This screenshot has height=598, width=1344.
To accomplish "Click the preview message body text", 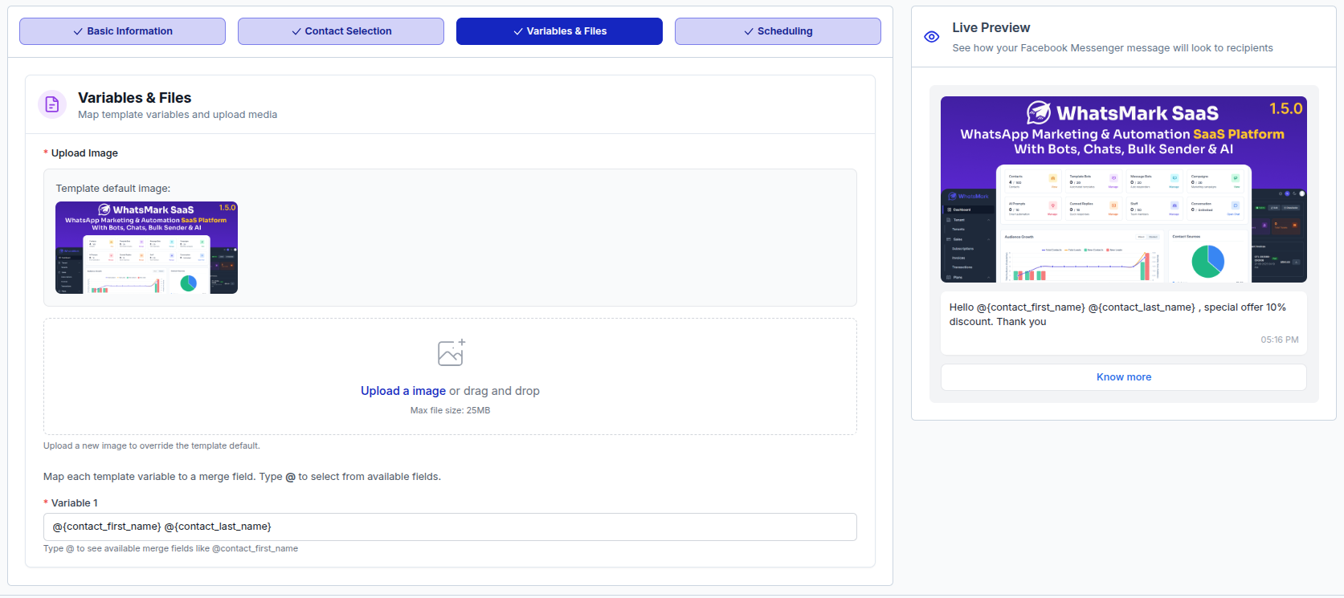I will (x=1117, y=315).
